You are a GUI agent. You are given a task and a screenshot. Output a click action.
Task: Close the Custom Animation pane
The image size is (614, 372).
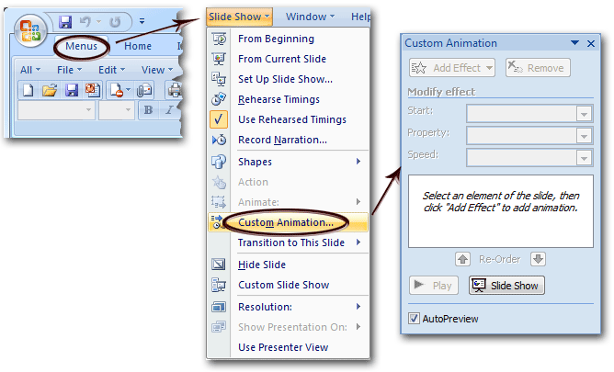pos(590,43)
